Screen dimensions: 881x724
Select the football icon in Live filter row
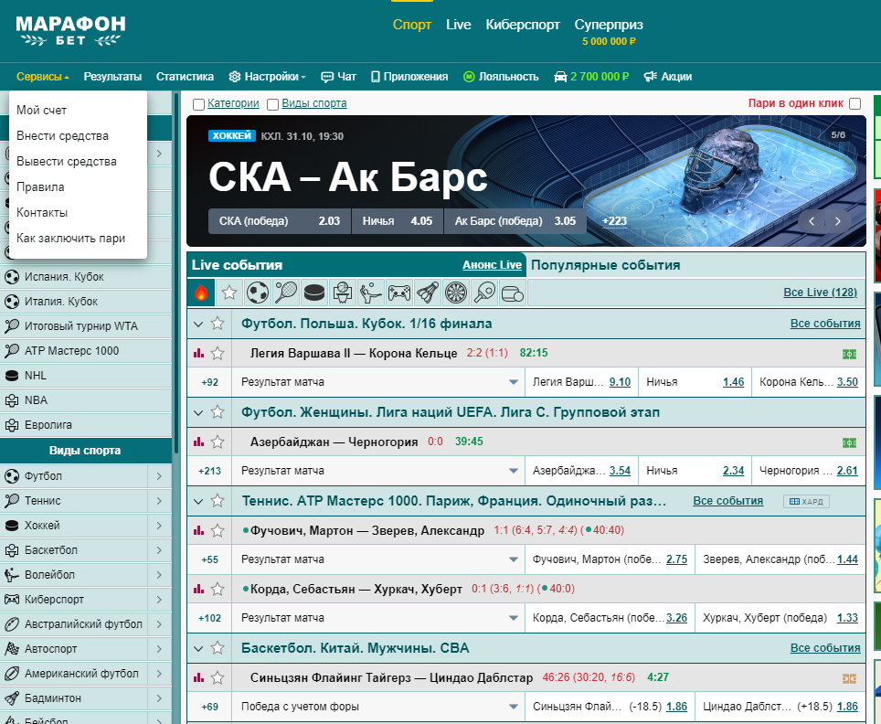[x=258, y=293]
